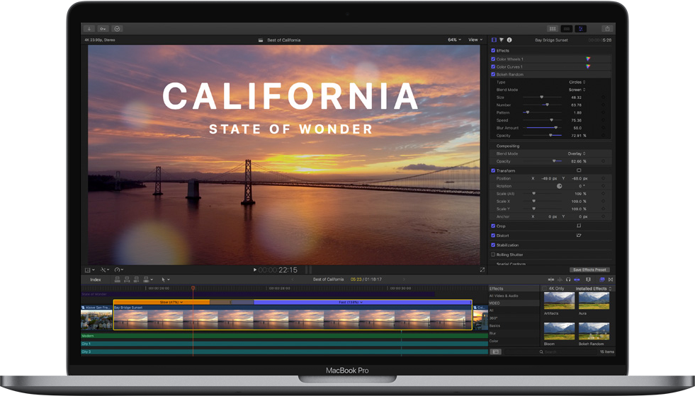
Task: Uncheck the Distort checkbox
Action: (493, 235)
